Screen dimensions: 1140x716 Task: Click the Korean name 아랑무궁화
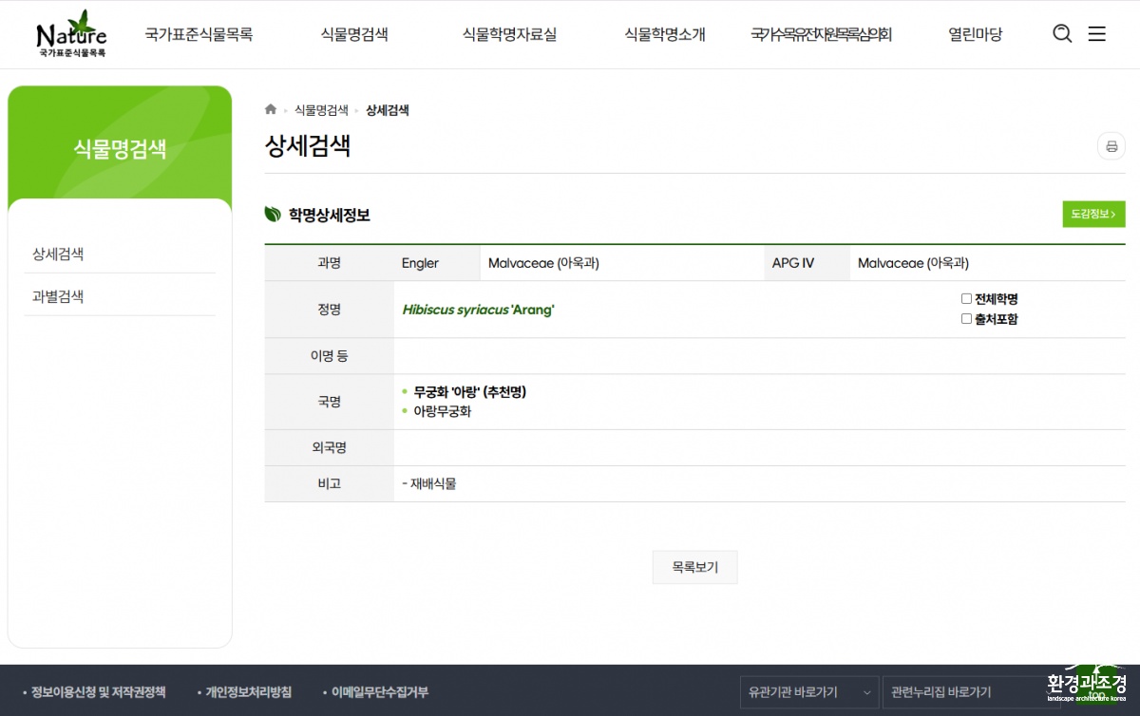pos(443,411)
